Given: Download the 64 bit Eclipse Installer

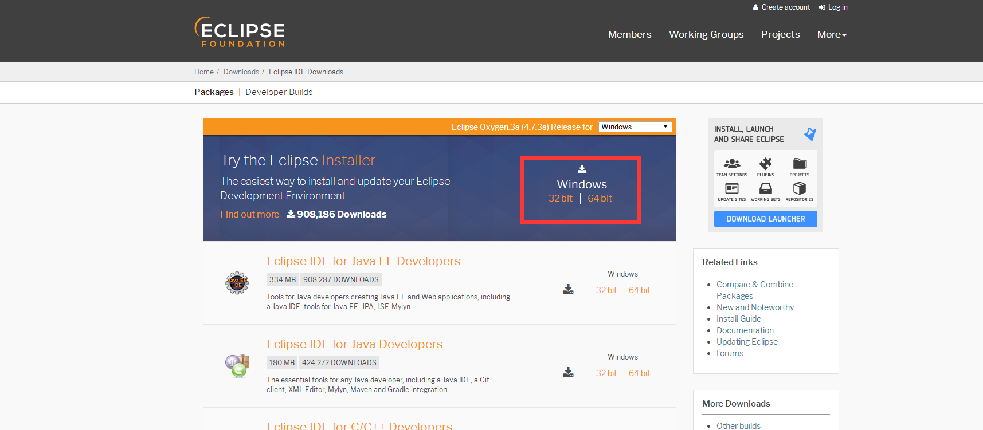Looking at the screenshot, I should point(600,198).
